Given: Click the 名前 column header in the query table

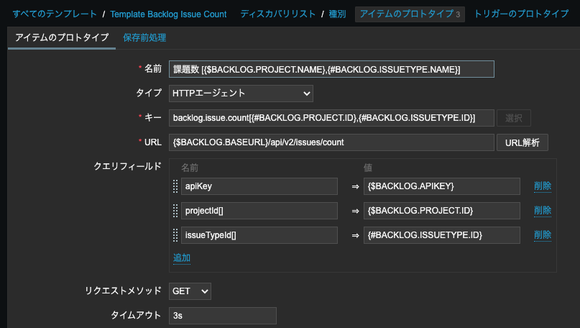Looking at the screenshot, I should click(x=190, y=168).
